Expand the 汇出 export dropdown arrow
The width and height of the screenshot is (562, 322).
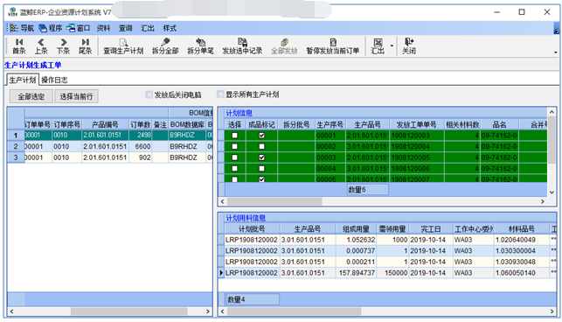tap(392, 46)
